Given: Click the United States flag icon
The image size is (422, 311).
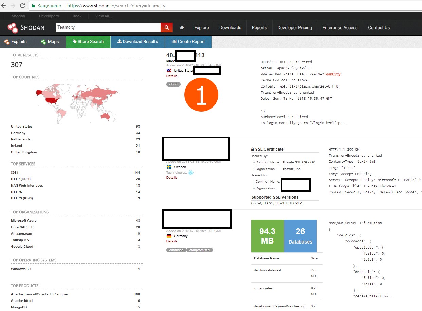Looking at the screenshot, I should [169, 71].
